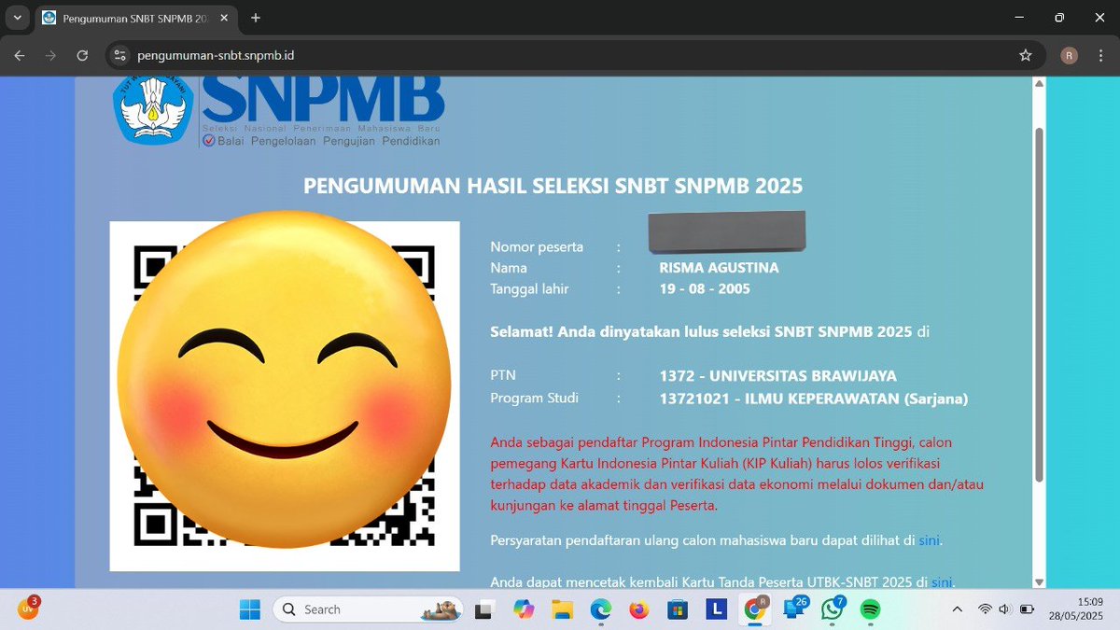Click the QR code image

(x=285, y=396)
